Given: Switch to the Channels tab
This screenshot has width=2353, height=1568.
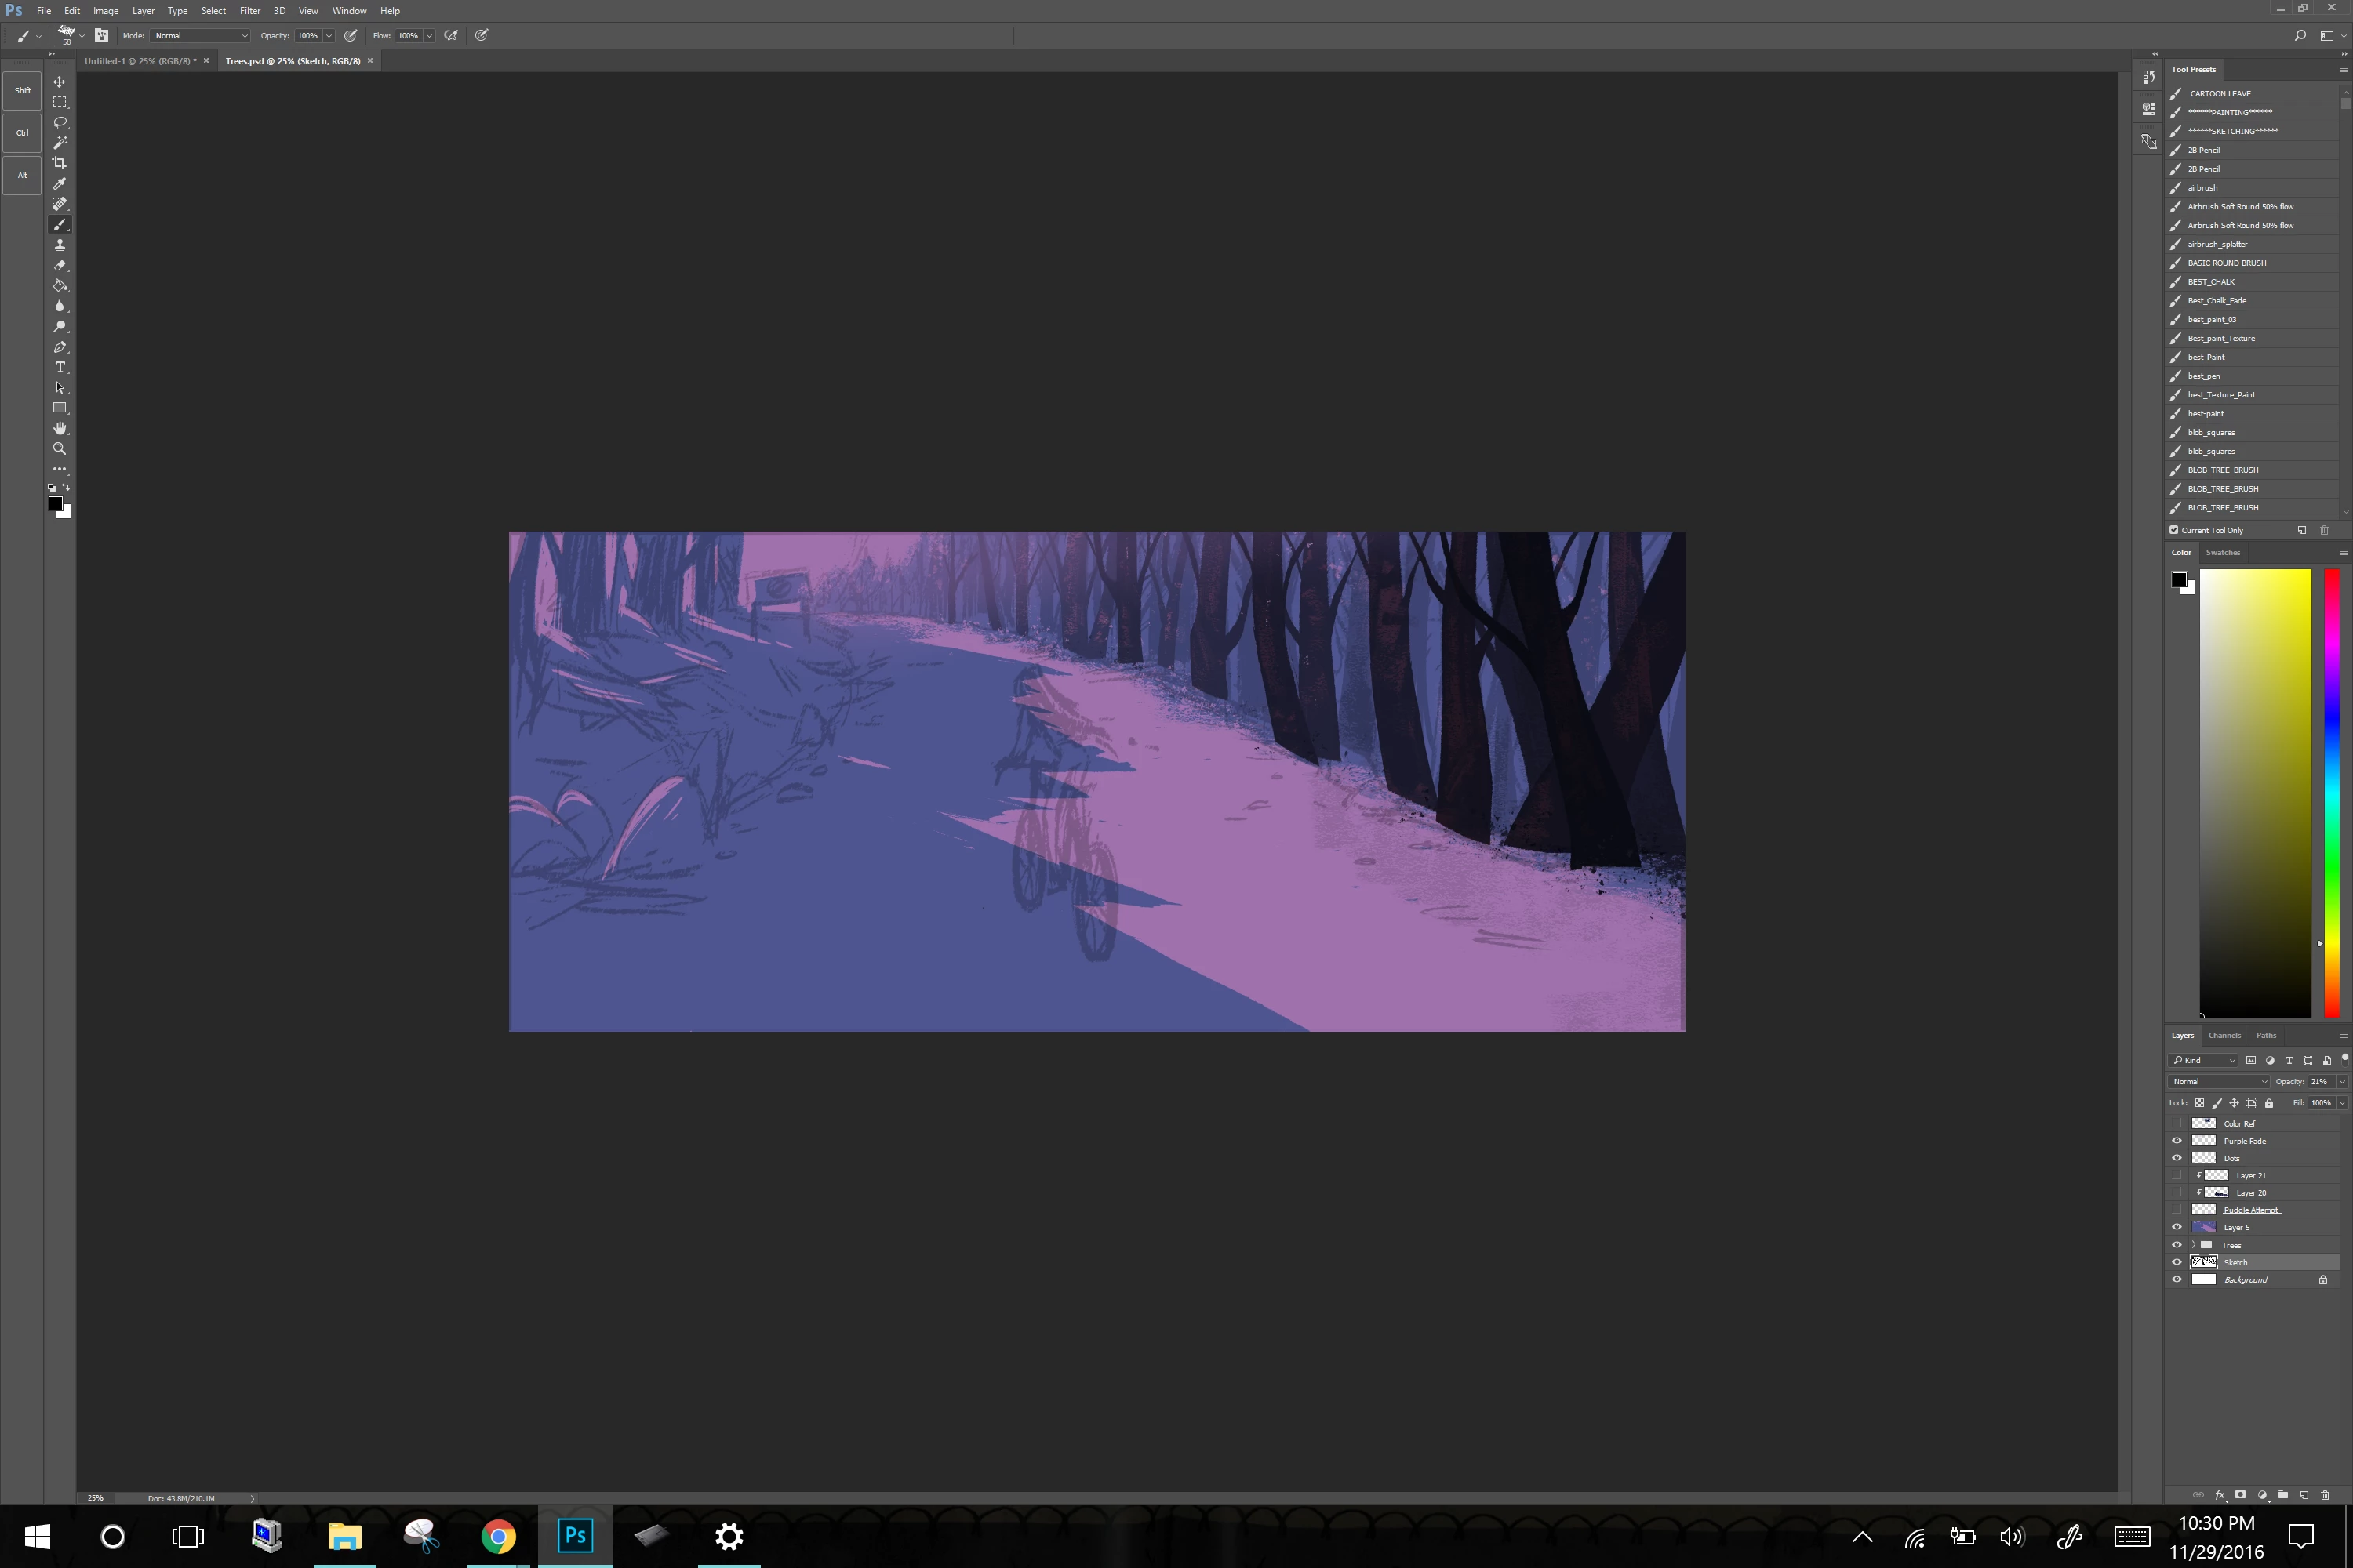Looking at the screenshot, I should click(2224, 1035).
